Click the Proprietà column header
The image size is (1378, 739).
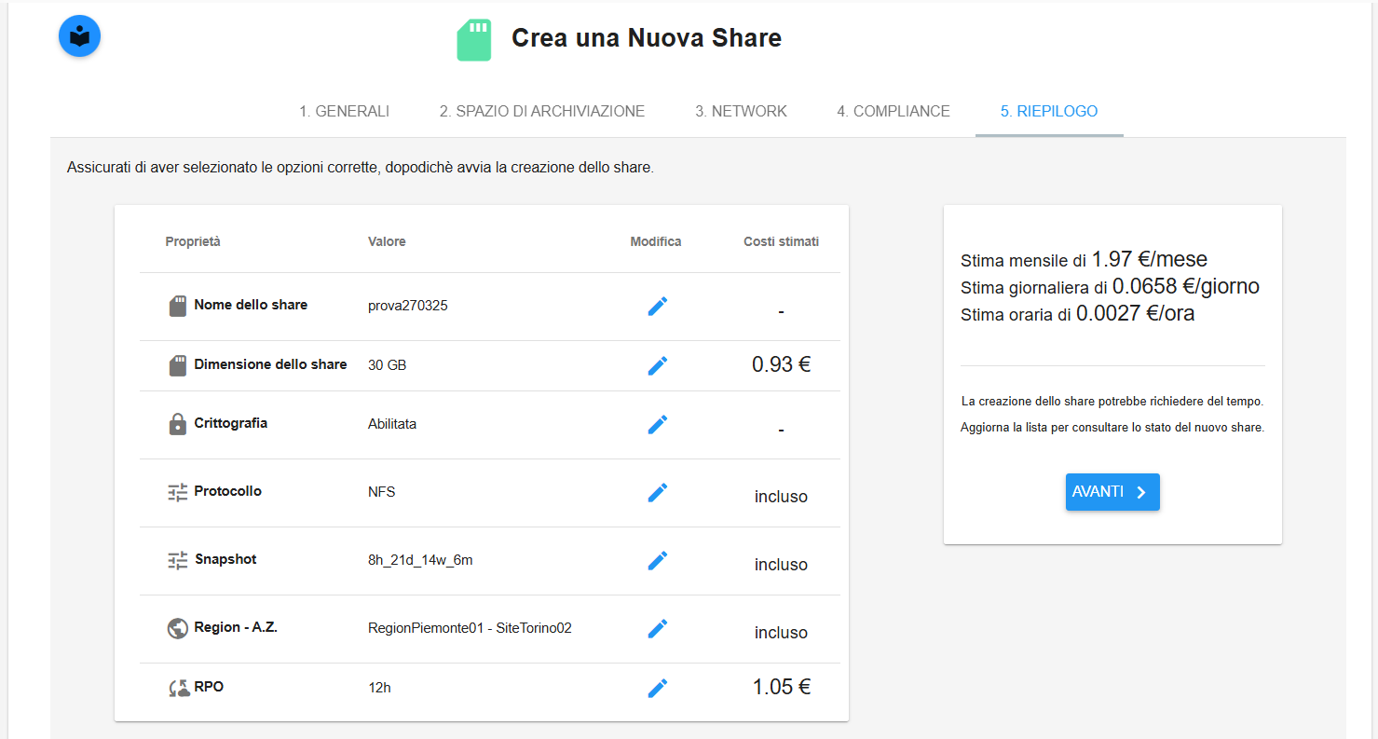[193, 241]
